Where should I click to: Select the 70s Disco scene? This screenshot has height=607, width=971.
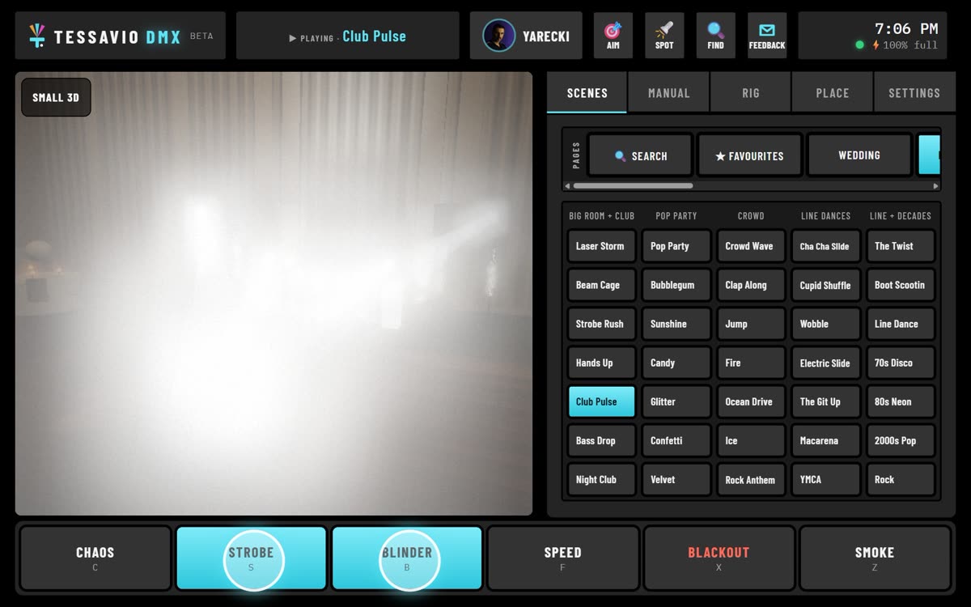coord(901,363)
